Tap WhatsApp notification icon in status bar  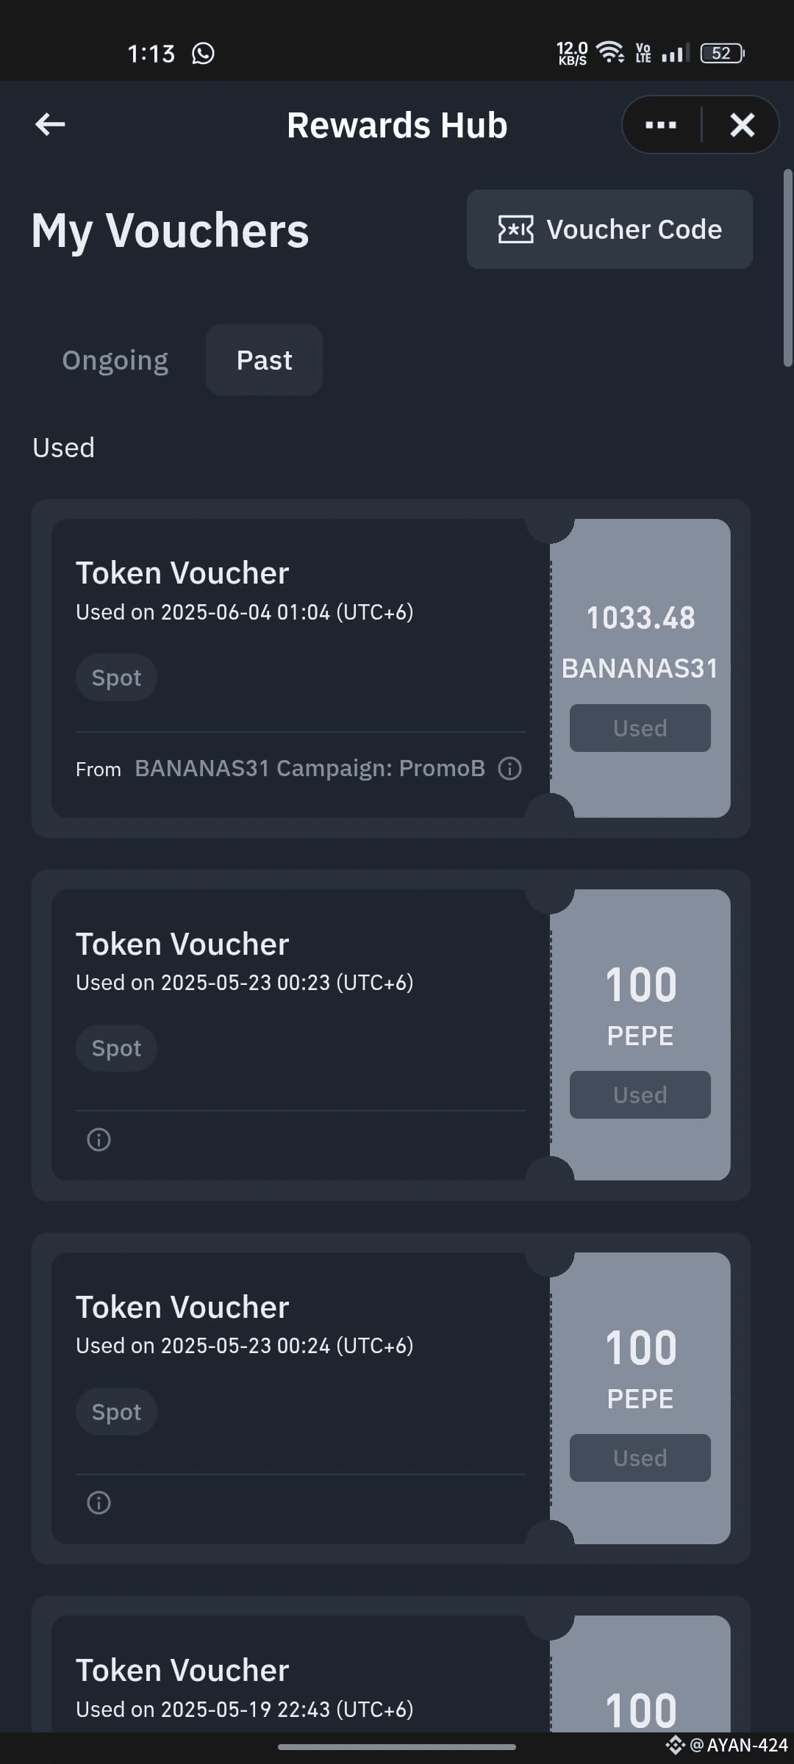pos(203,53)
